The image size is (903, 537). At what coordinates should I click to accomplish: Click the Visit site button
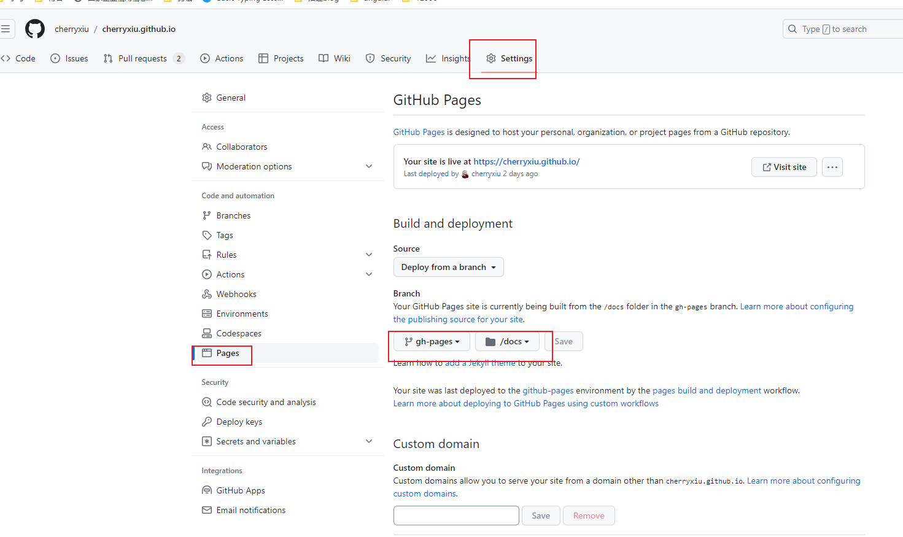784,167
